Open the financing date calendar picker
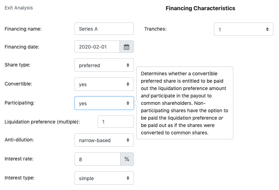The image size is (279, 190). tap(126, 47)
